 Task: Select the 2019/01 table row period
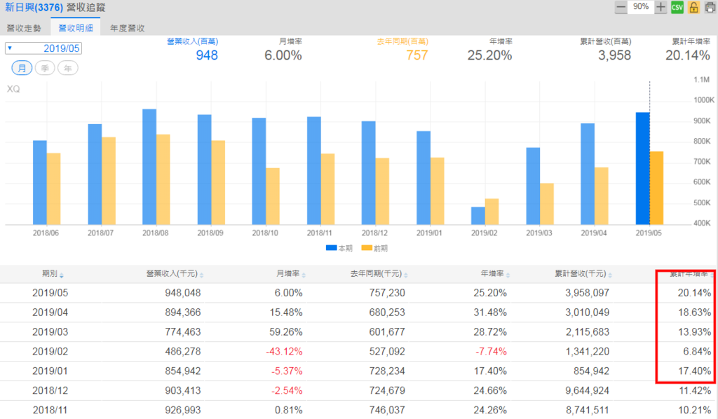click(x=50, y=371)
